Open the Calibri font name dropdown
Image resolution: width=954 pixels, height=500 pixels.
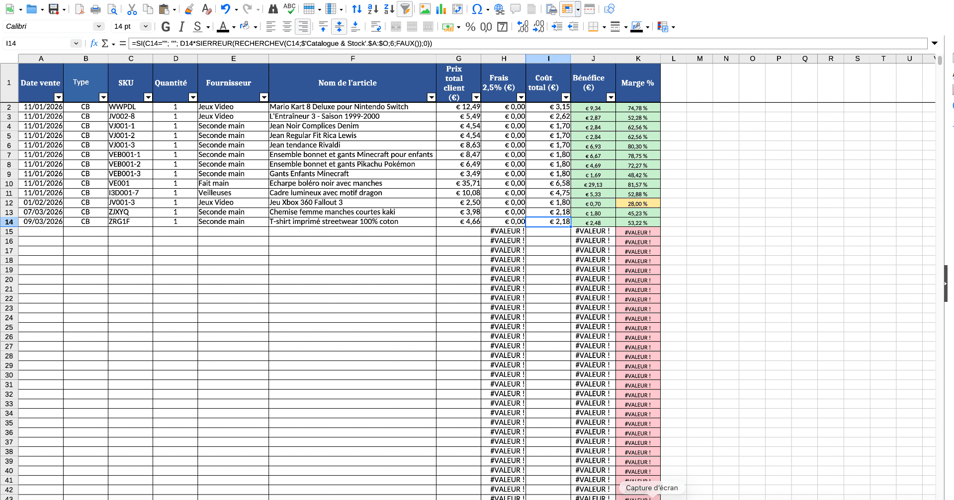point(99,26)
